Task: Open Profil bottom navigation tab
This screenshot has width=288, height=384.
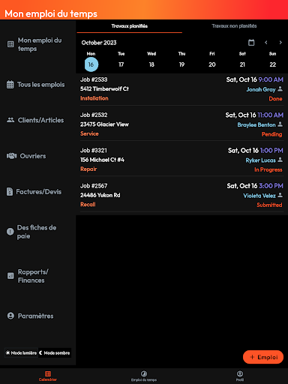Action: (240, 376)
